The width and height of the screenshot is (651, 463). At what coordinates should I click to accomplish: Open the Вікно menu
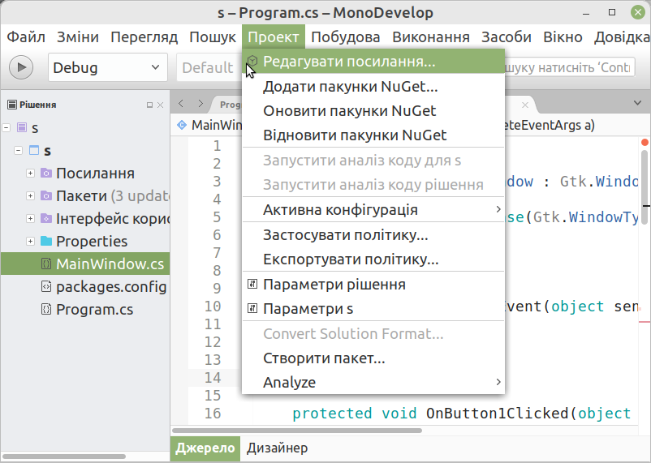coord(563,37)
